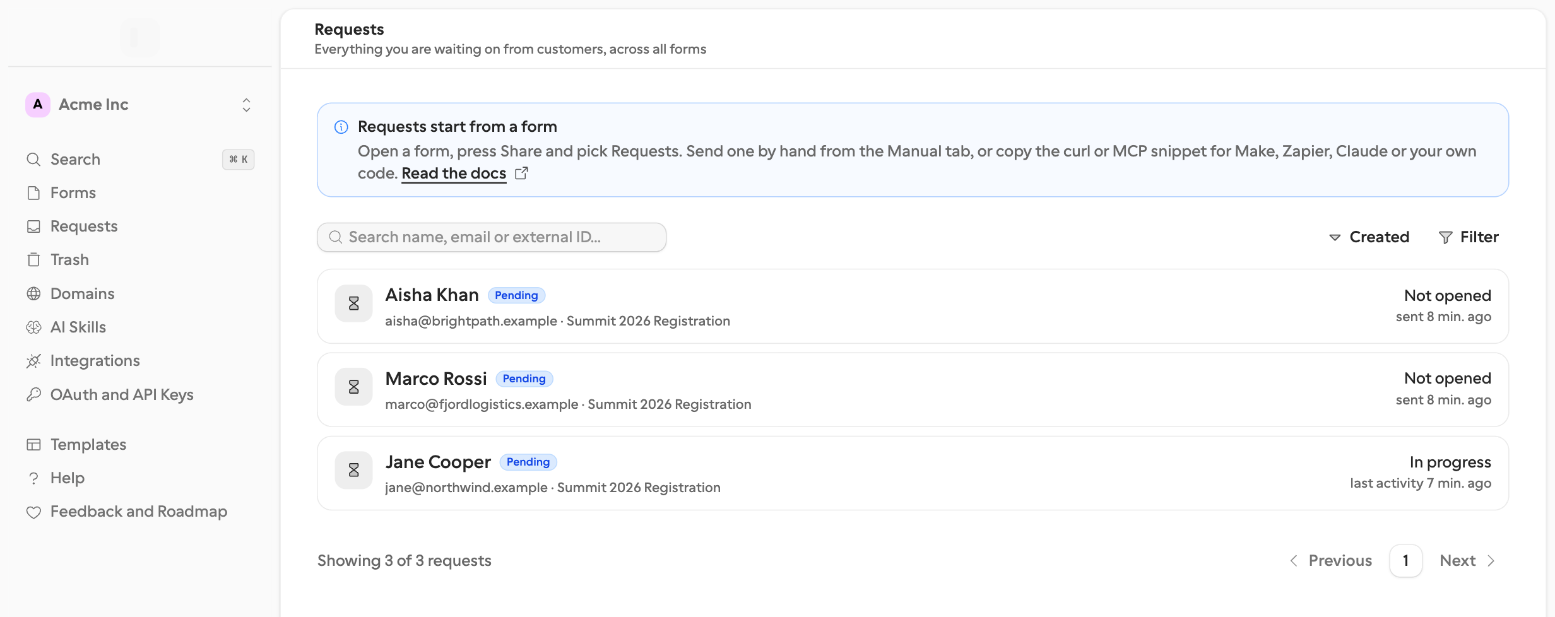Click Aisha Khan's Pending badge

tap(516, 295)
